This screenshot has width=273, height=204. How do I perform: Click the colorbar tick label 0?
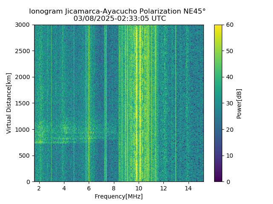[228, 182]
